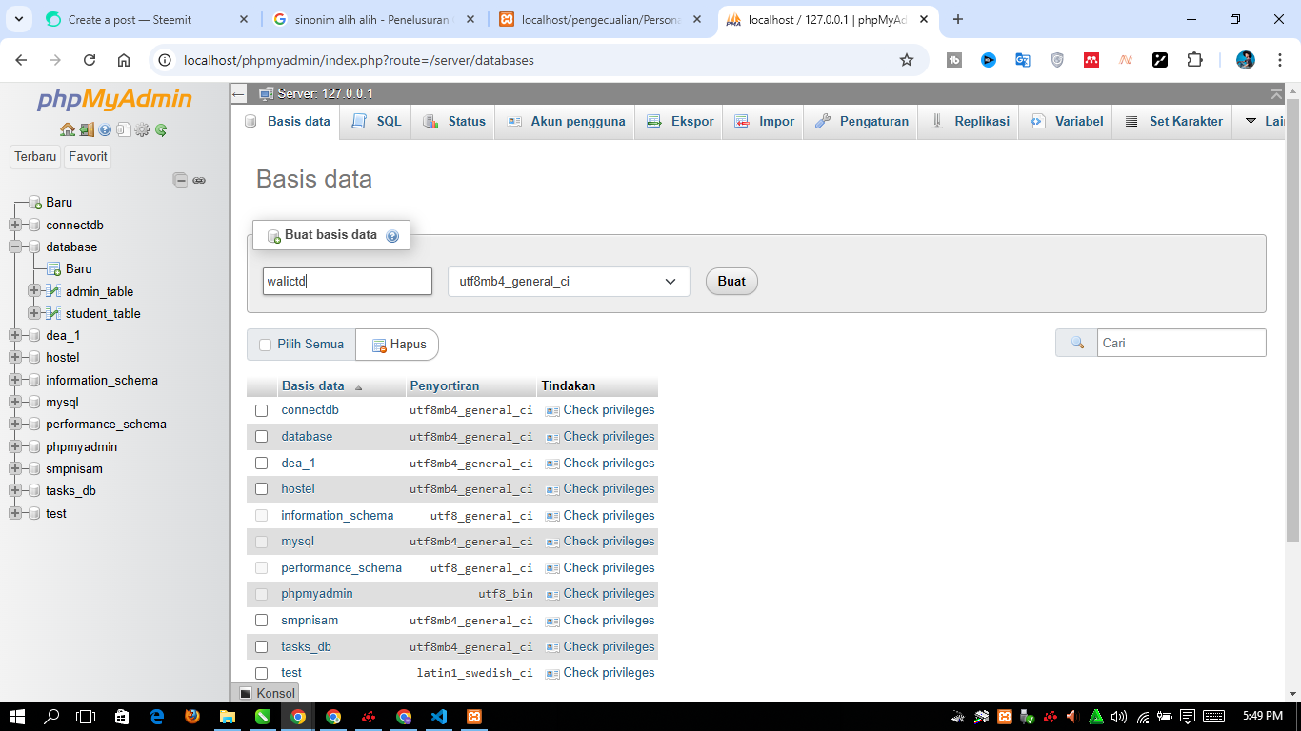
Task: Click the search magnifier icon next to Cari
Action: pyautogui.click(x=1077, y=343)
